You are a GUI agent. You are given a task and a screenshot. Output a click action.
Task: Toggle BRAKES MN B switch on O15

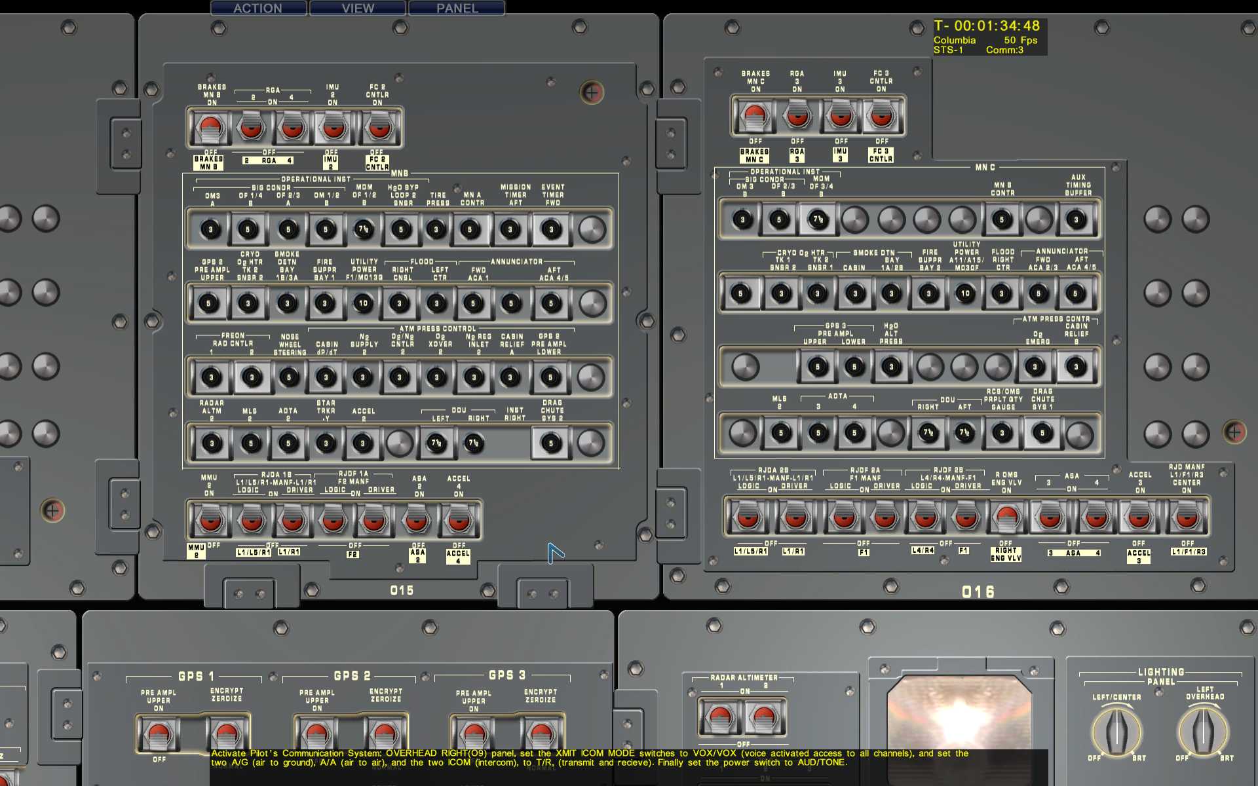point(210,128)
